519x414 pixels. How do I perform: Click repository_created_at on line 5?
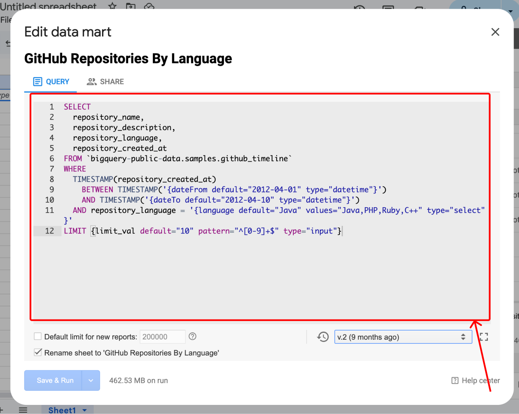point(120,148)
